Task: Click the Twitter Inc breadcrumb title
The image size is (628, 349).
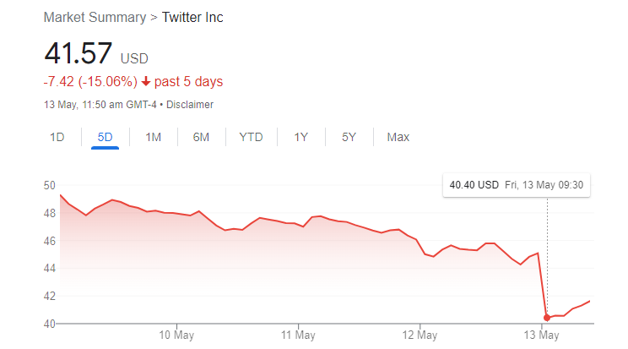Action: coord(192,18)
